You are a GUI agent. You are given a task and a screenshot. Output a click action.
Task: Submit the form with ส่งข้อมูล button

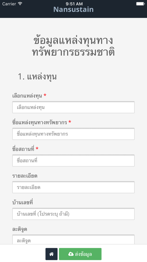pyautogui.click(x=80, y=254)
